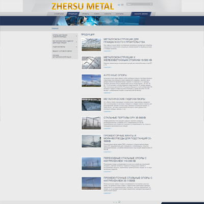The width and height of the screenshot is (204, 204).
Task: Click the next page icon in pagination
Action: click(119, 202)
